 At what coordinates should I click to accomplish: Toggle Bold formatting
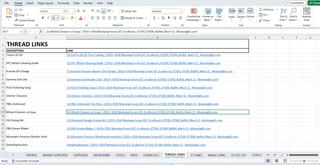click(x=43, y=18)
